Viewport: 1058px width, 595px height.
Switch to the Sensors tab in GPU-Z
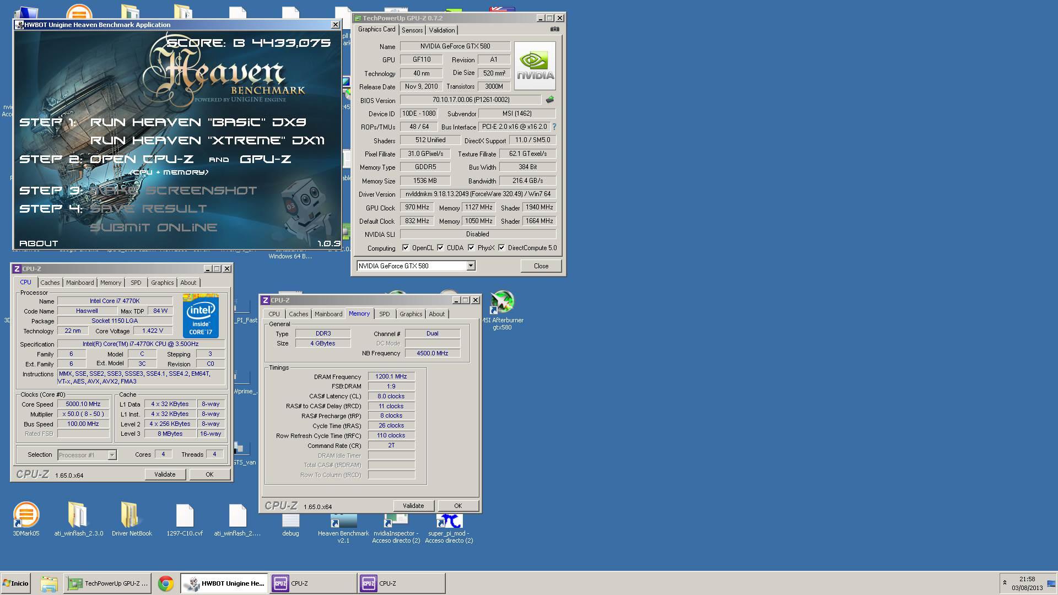pyautogui.click(x=412, y=30)
